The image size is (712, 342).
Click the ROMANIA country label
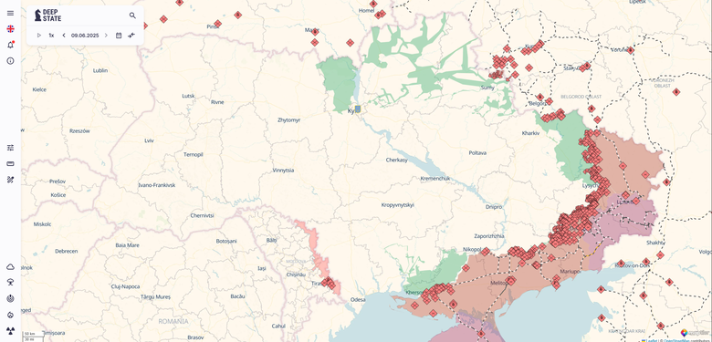[x=173, y=322]
